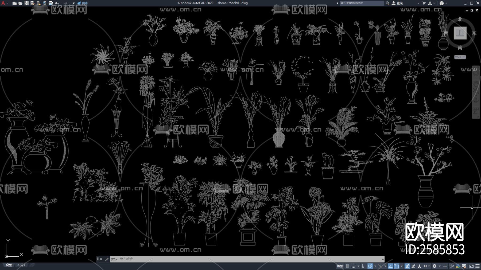Toggle 2D object snap
Viewport: 481px width, 270px height.
pos(397,266)
